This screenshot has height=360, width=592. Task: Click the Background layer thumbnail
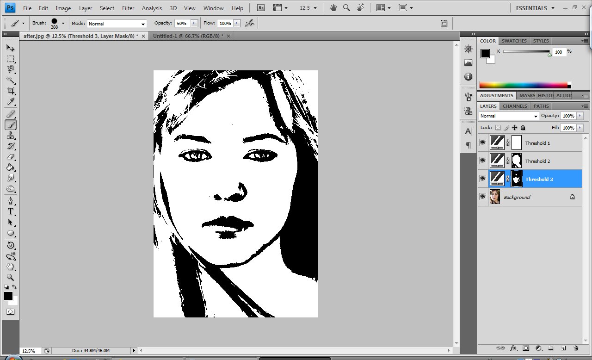point(495,197)
